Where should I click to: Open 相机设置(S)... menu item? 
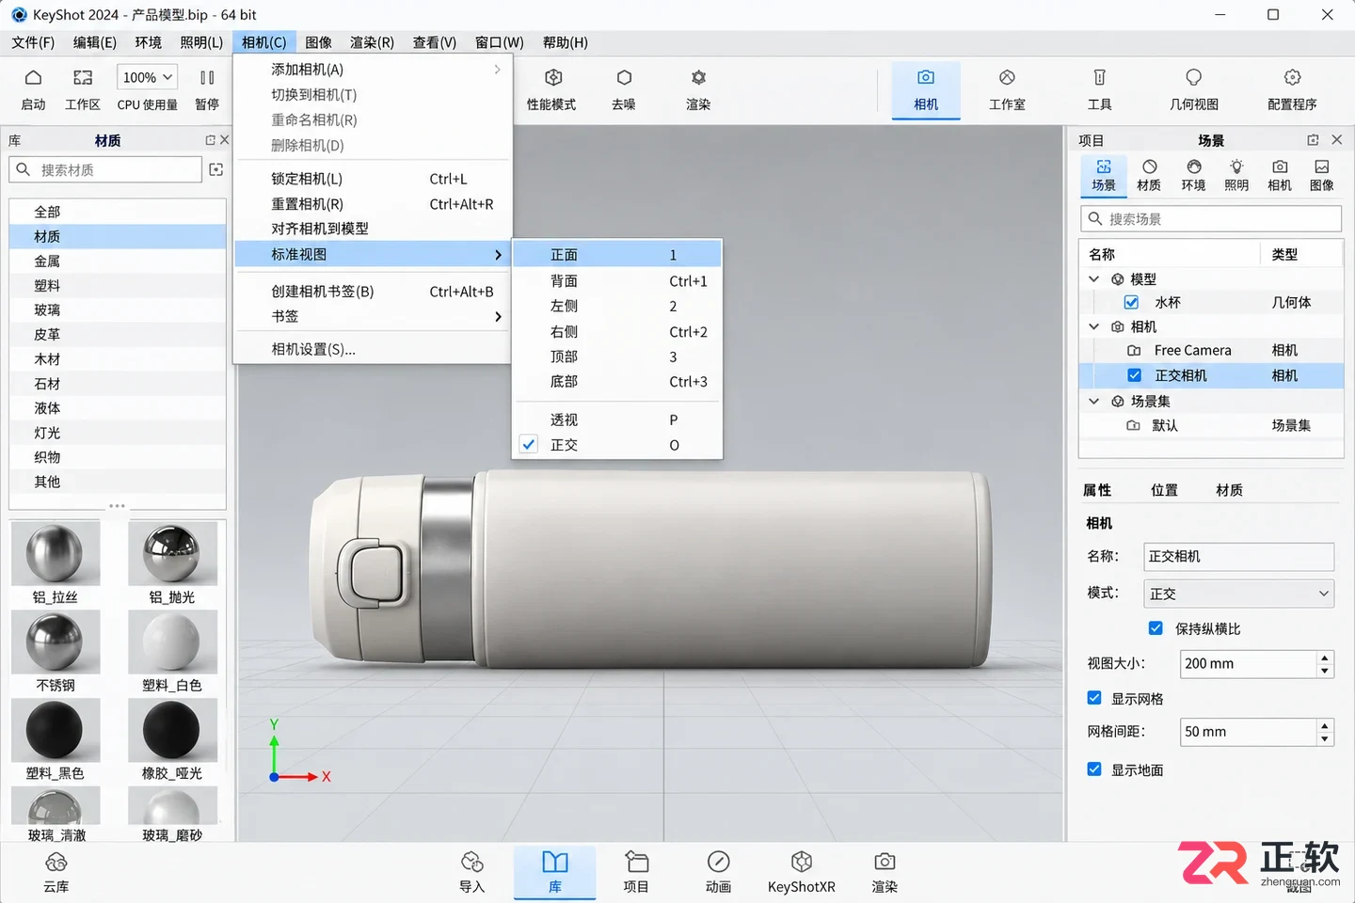tap(373, 349)
